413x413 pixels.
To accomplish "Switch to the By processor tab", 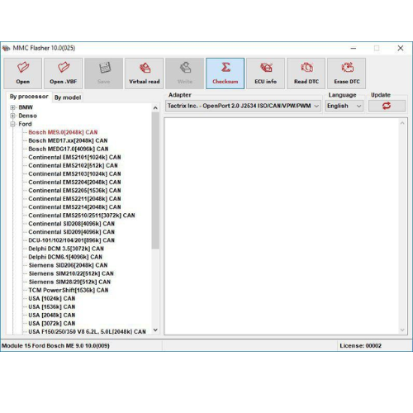I will [x=29, y=97].
